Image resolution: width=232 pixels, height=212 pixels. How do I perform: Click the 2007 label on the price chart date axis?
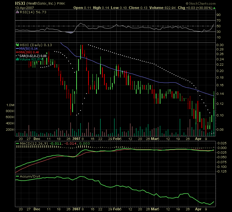(x=76, y=139)
